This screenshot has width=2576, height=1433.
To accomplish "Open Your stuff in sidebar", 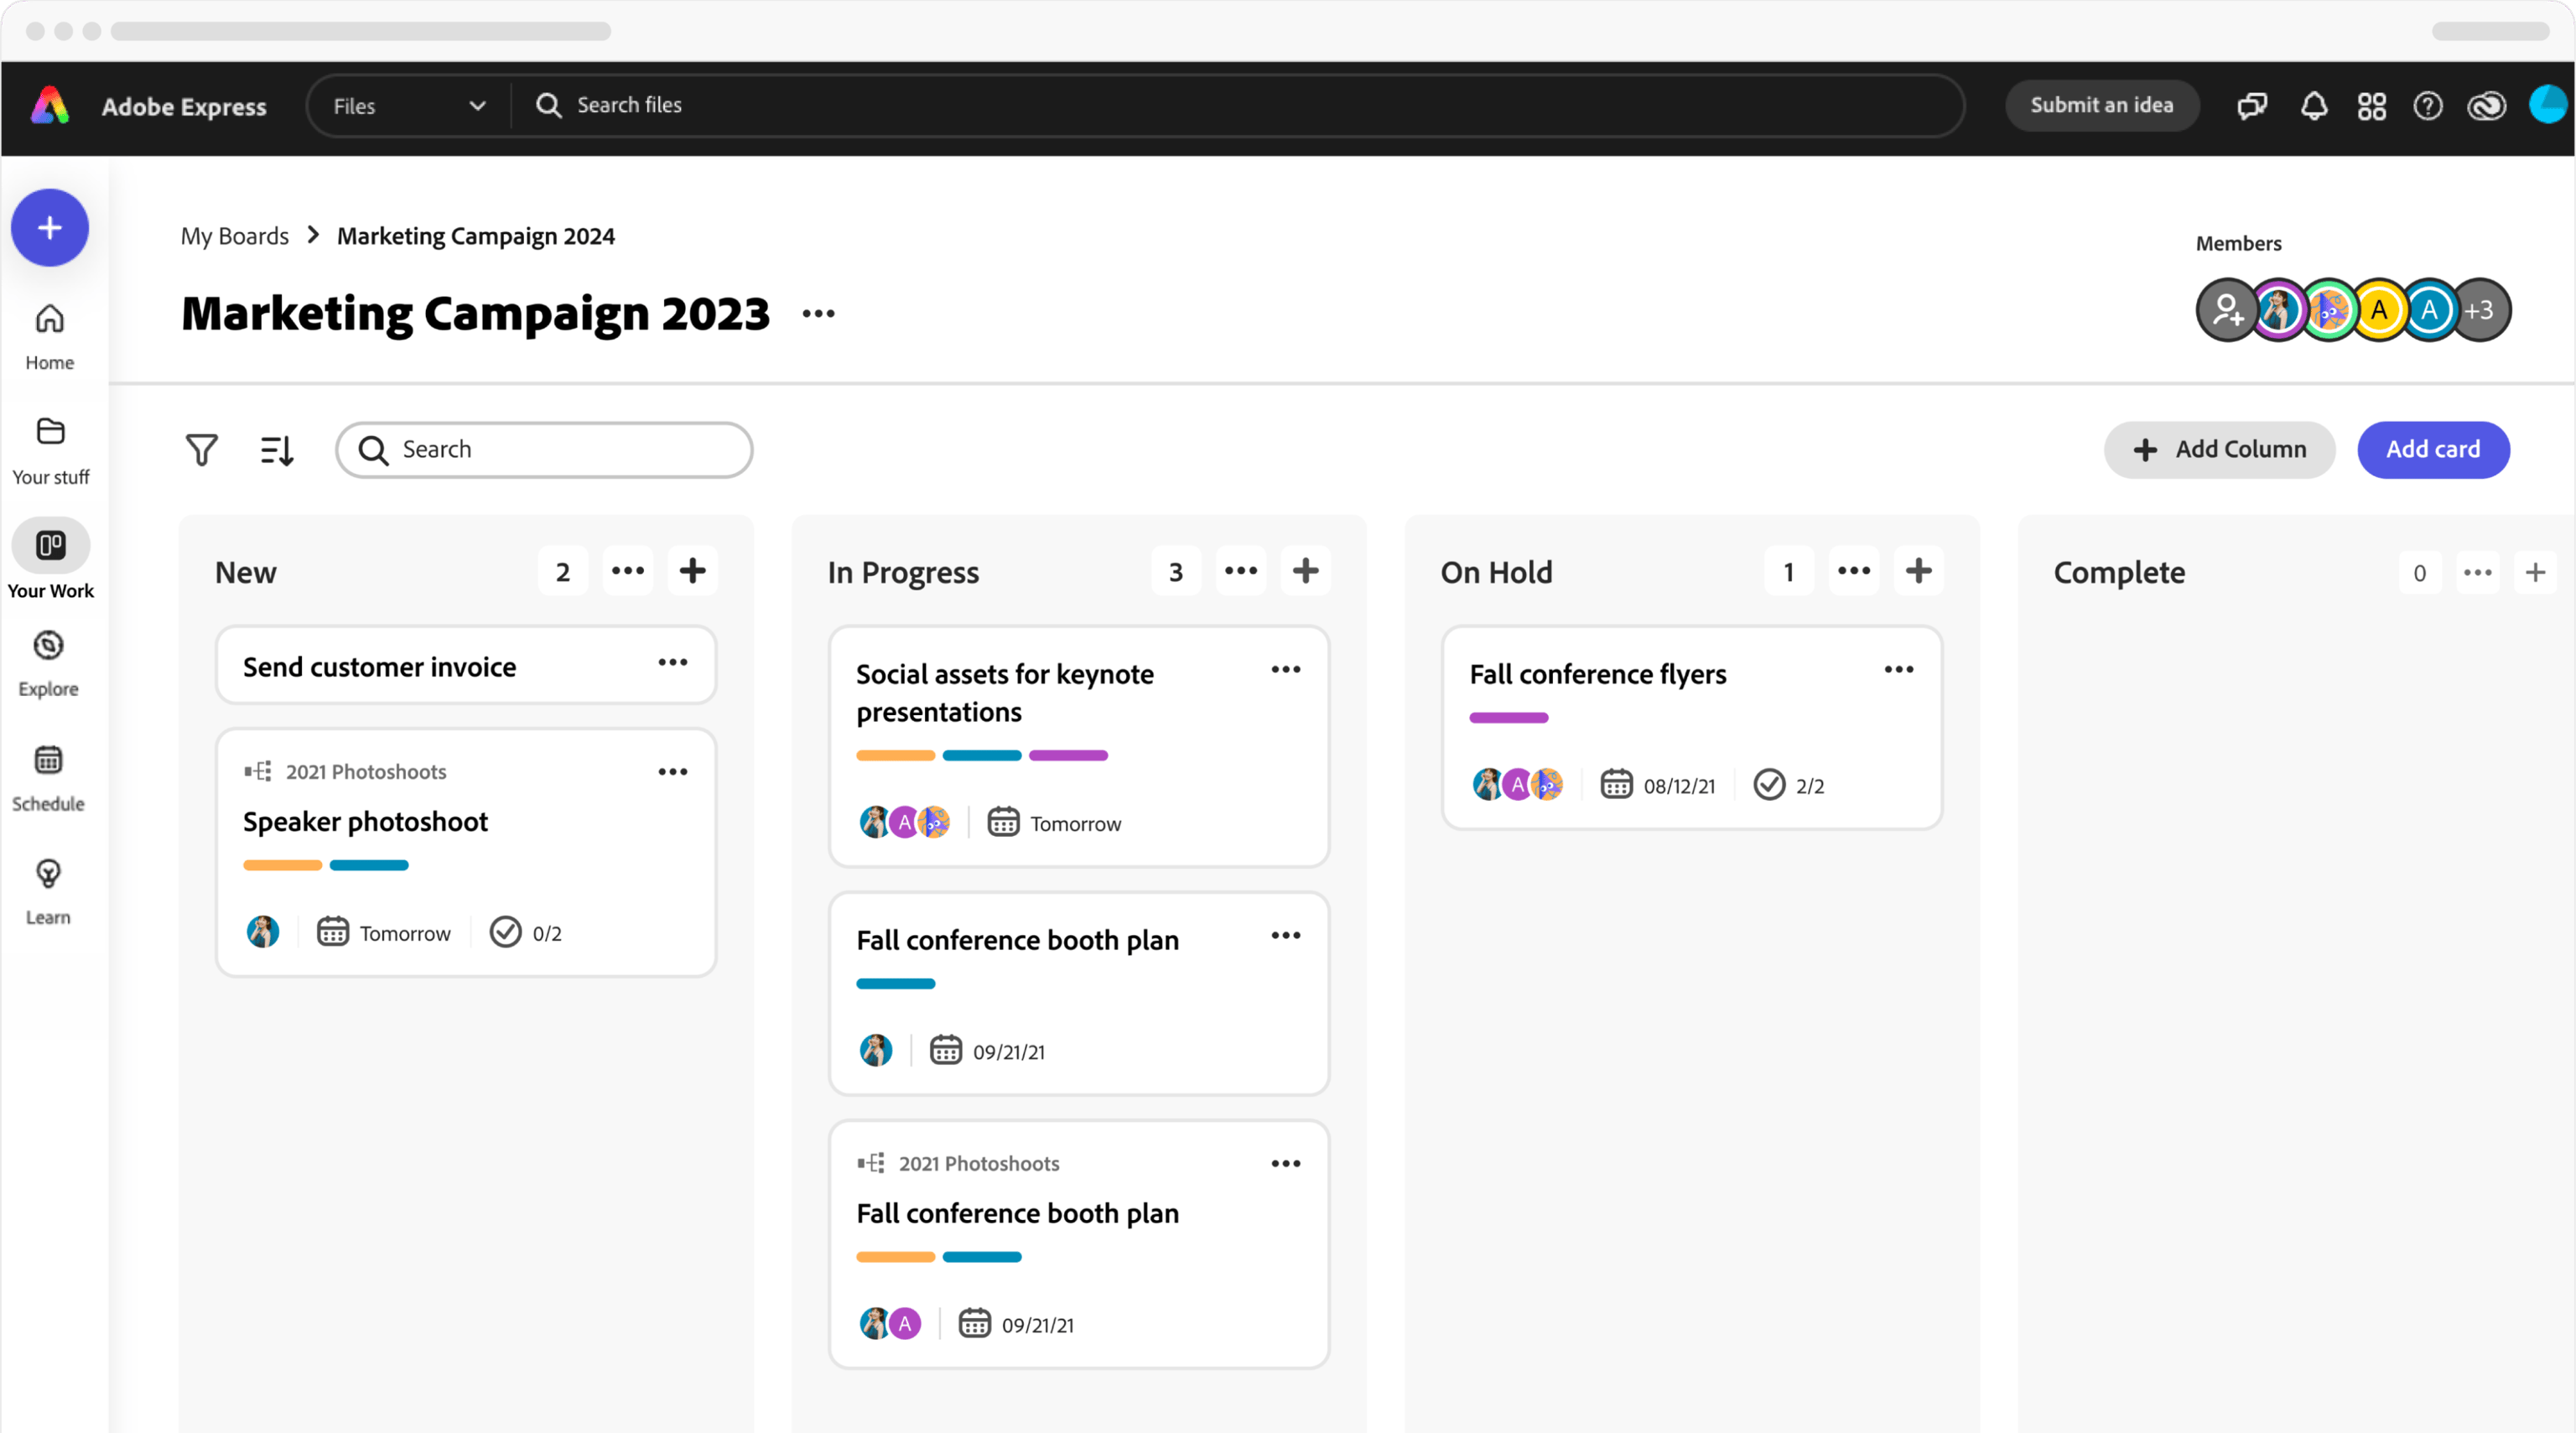I will click(50, 452).
